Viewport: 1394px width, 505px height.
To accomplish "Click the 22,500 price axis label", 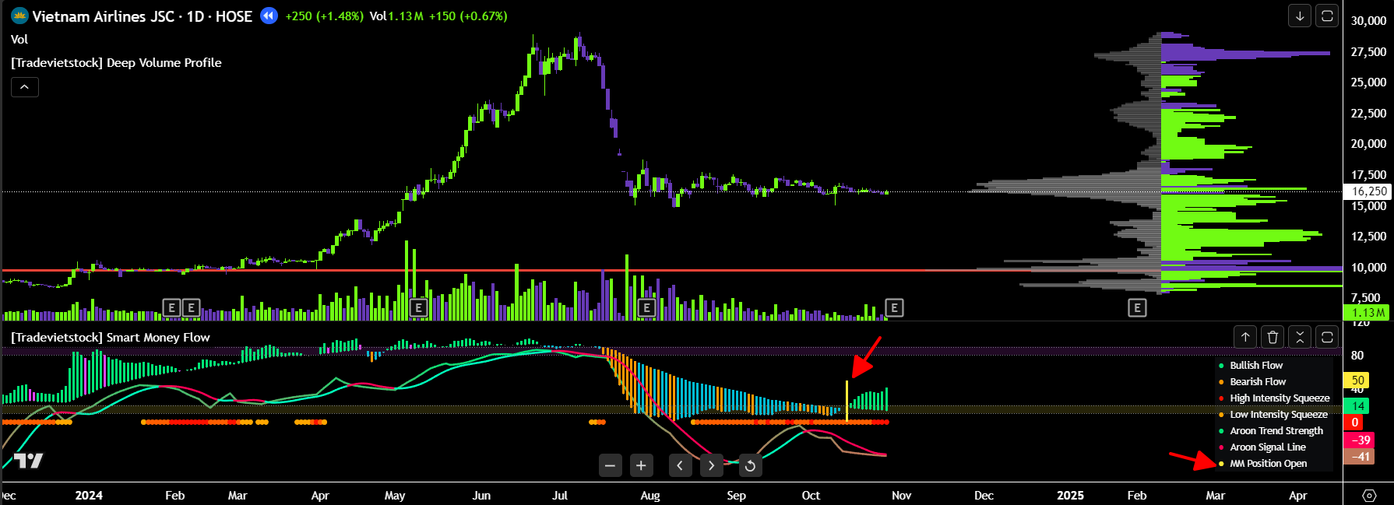I will click(x=1368, y=113).
